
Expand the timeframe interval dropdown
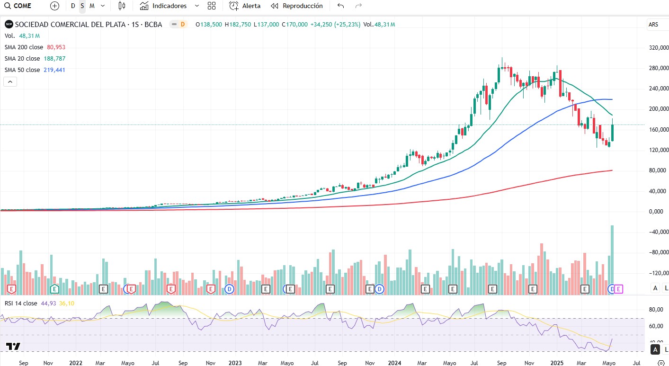point(104,6)
